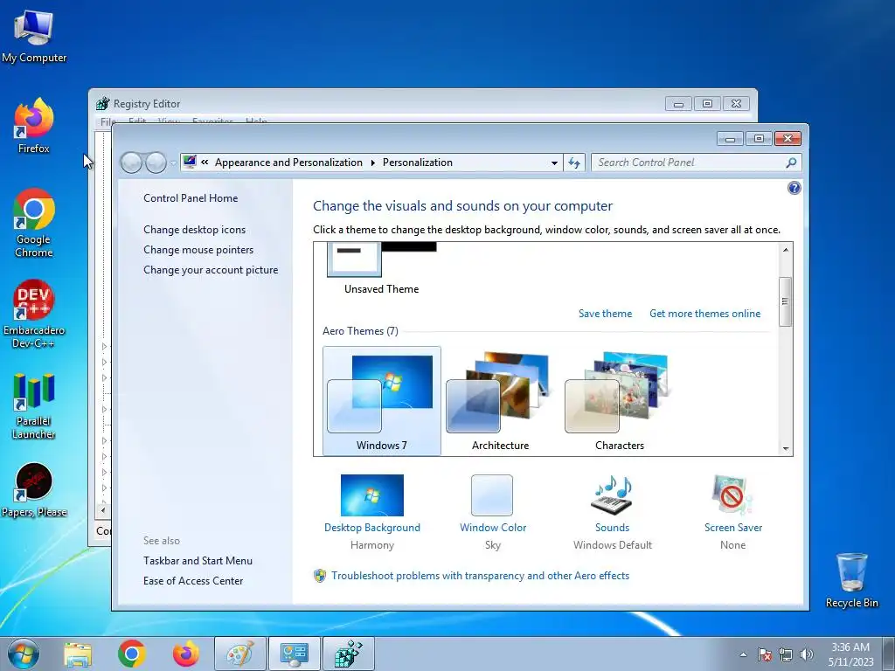This screenshot has height=671, width=895.
Task: Click "Aero Themes (7)" group heading
Action: pyautogui.click(x=360, y=331)
